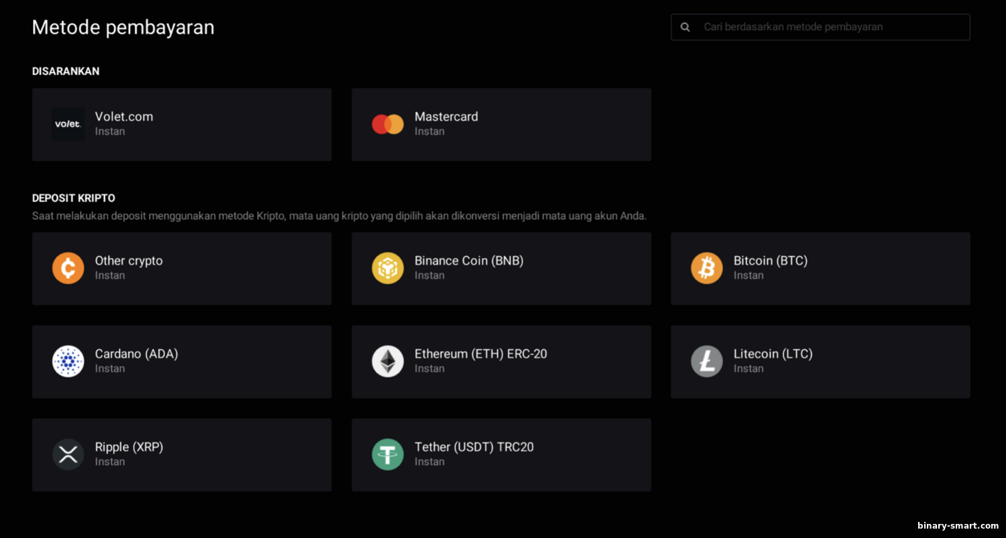Select the Litecoin (LTC) text
This screenshot has height=538, width=1006.
point(773,354)
